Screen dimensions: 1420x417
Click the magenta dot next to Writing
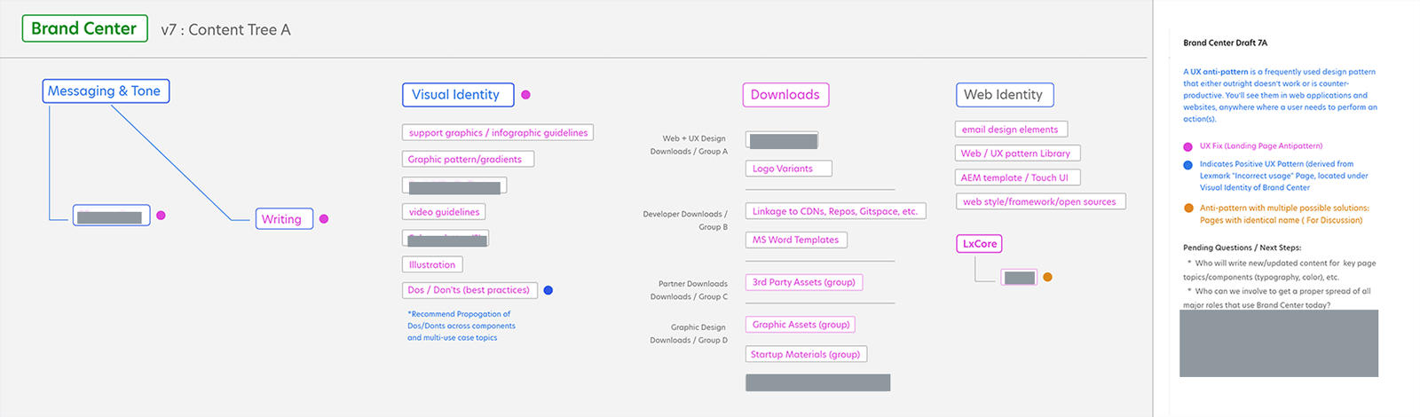coord(324,219)
